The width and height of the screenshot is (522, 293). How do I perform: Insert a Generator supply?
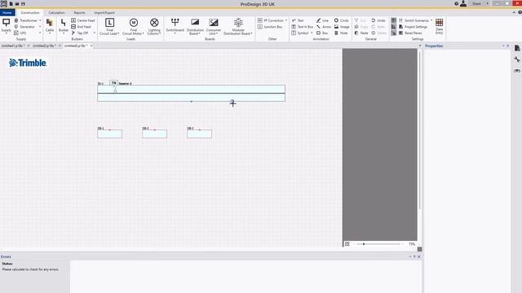(x=24, y=27)
